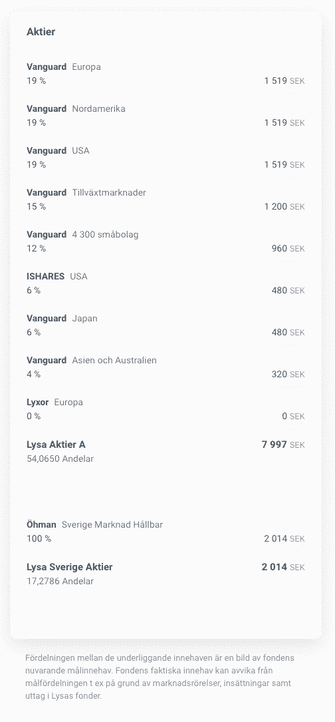Select the ISHARES USA holding
The width and height of the screenshot is (335, 722).
tap(166, 283)
